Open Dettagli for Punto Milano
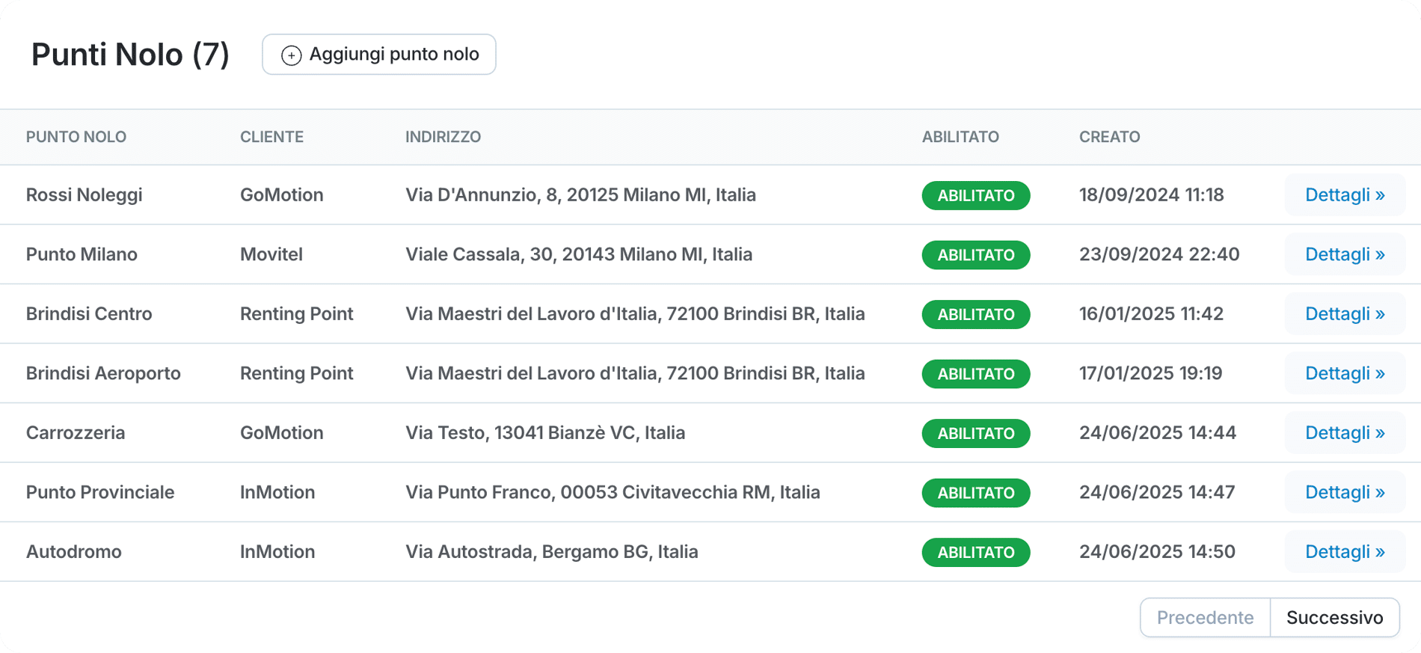Image resolution: width=1421 pixels, height=653 pixels. click(x=1344, y=254)
